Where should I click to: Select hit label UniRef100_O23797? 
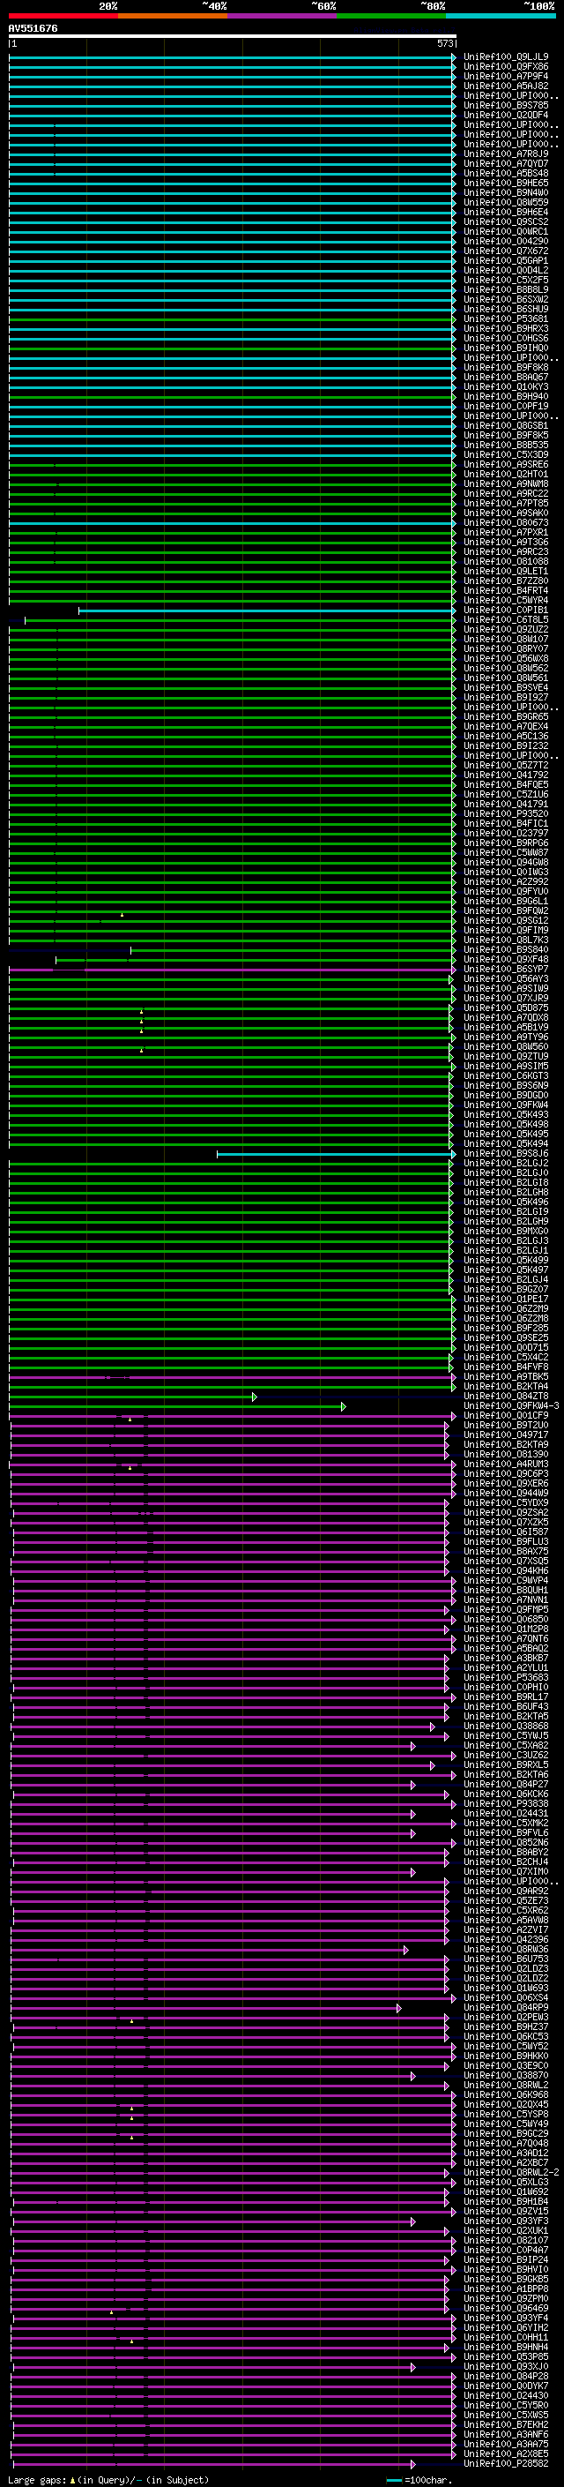(x=506, y=833)
